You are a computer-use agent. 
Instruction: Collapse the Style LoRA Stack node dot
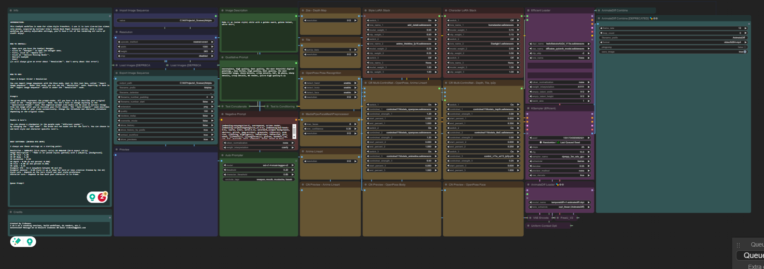[365, 11]
